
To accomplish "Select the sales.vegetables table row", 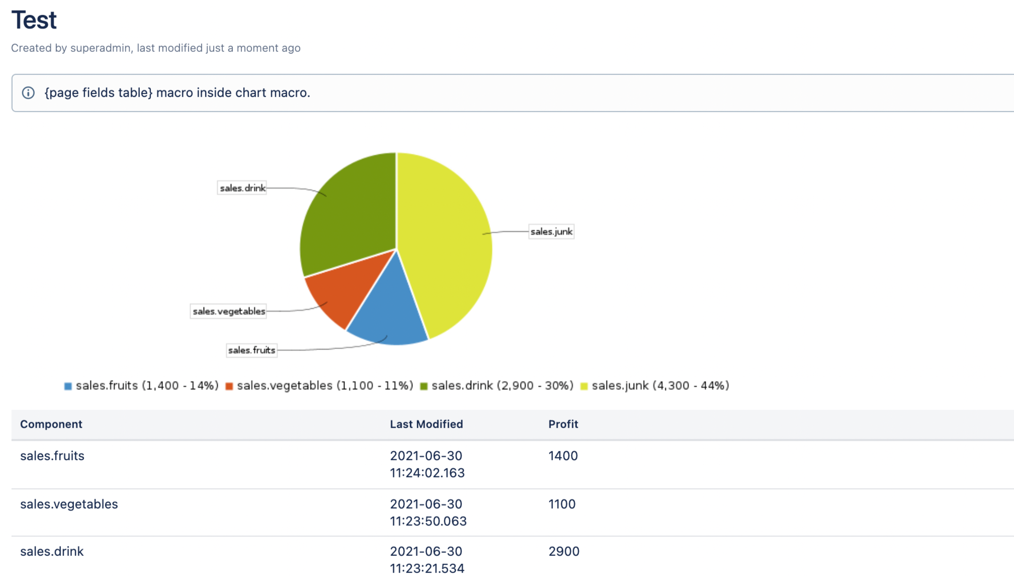I will (69, 504).
